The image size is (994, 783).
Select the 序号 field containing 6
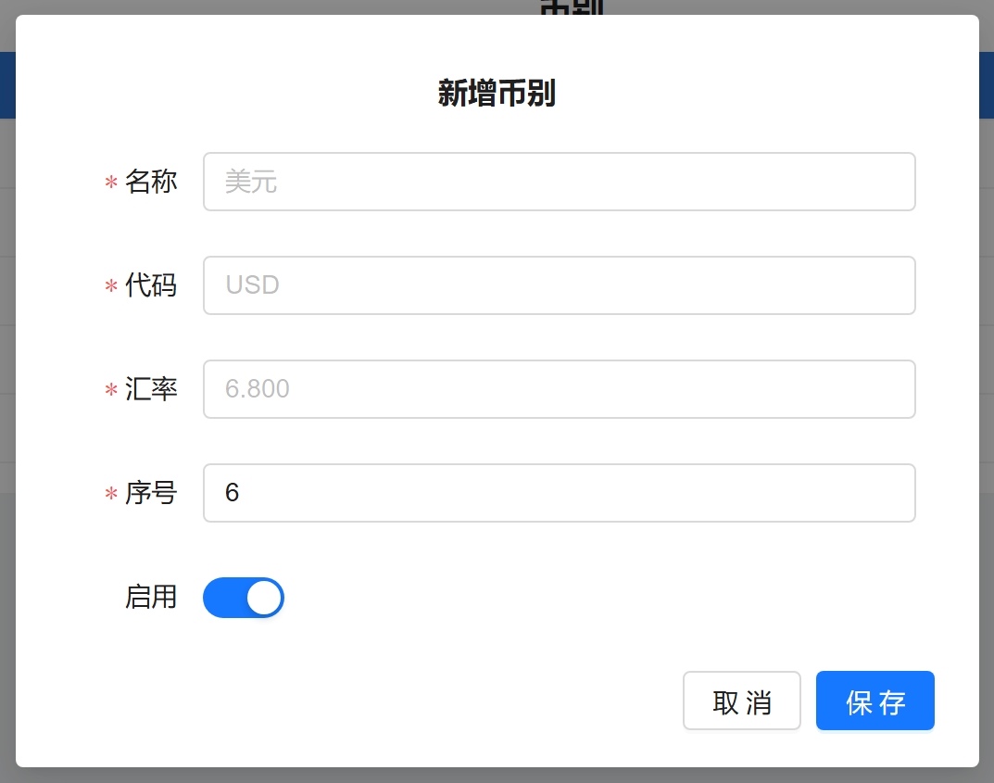[559, 493]
